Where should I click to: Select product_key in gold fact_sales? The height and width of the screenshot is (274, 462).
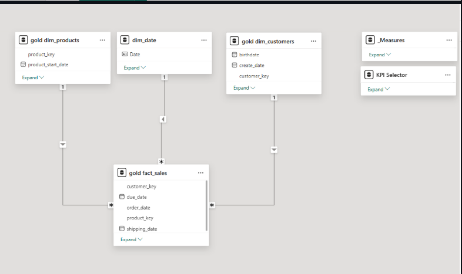click(140, 218)
